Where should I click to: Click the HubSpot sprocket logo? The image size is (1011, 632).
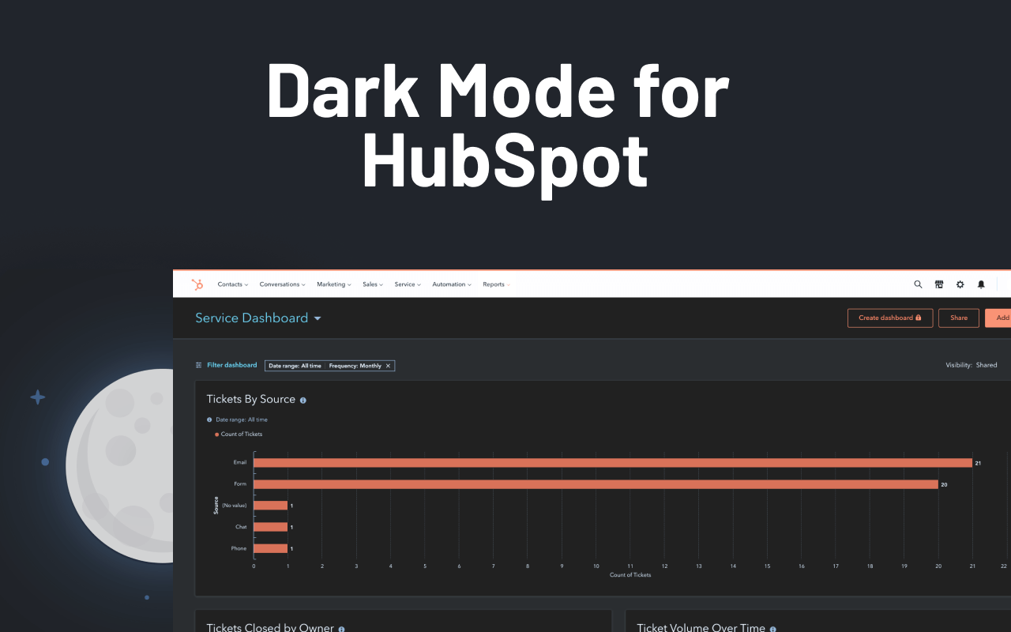[197, 284]
